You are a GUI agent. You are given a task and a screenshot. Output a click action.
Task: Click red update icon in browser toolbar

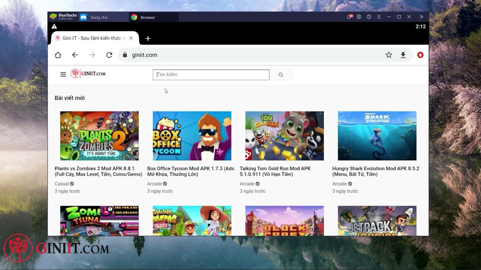click(x=420, y=55)
